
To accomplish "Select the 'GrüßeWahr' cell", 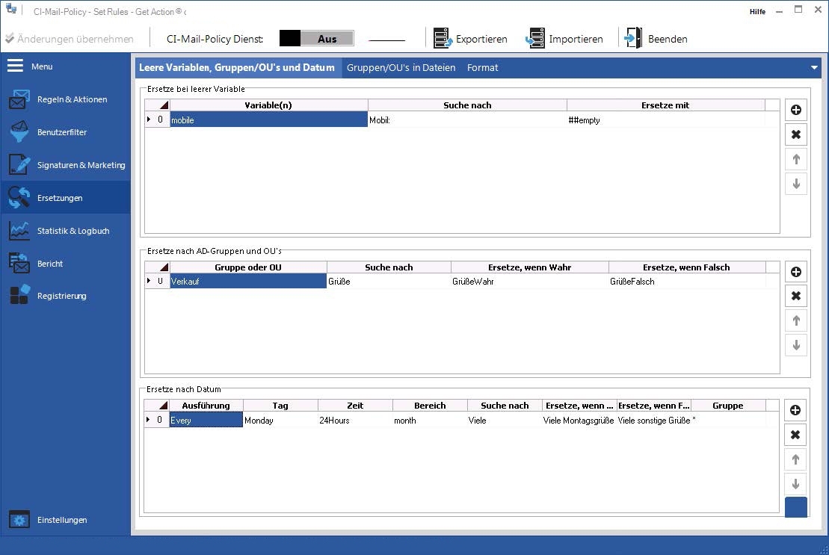I will (x=530, y=281).
